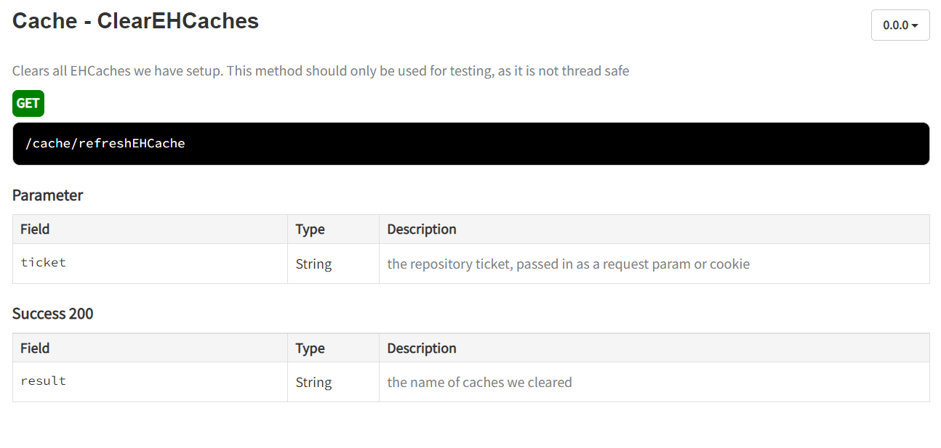Click the Field header in Success 200 table
The height and width of the screenshot is (448, 941).
point(35,348)
